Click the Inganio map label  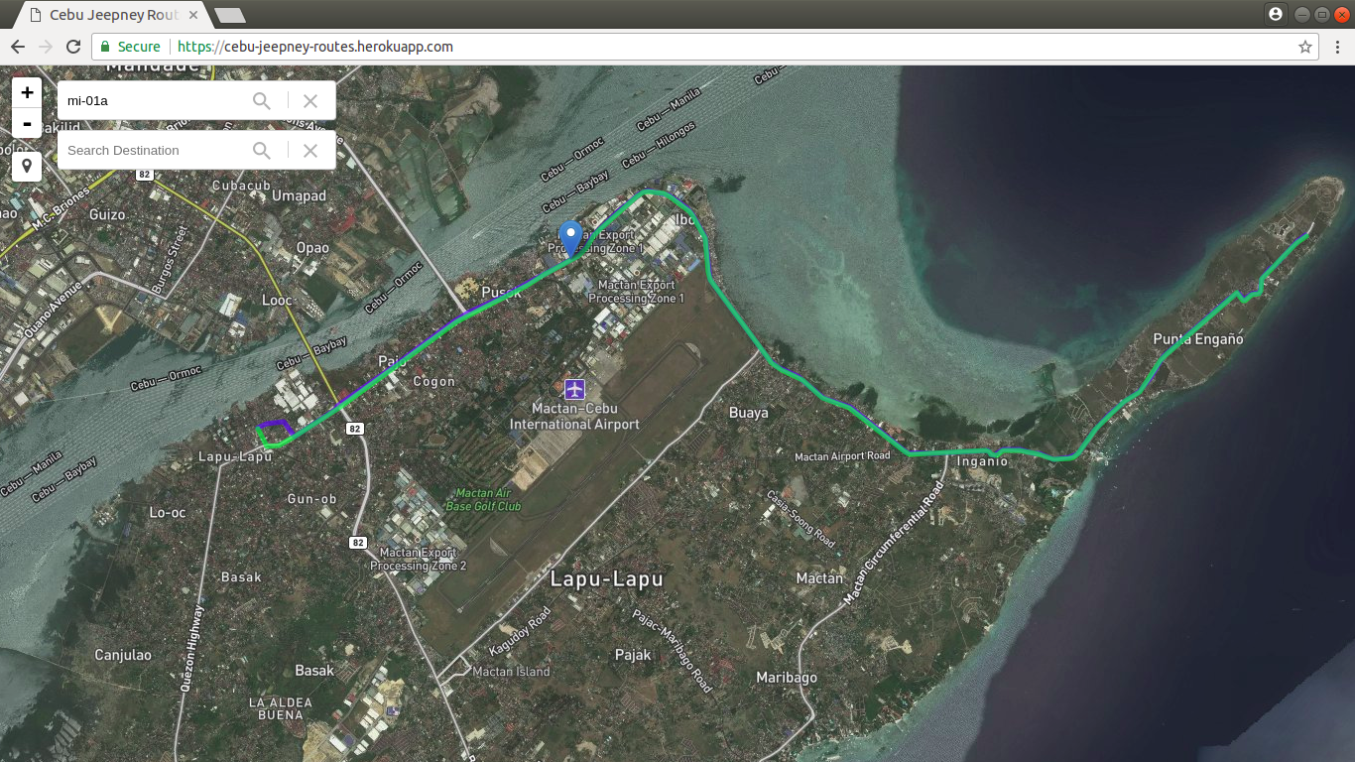[x=982, y=461]
